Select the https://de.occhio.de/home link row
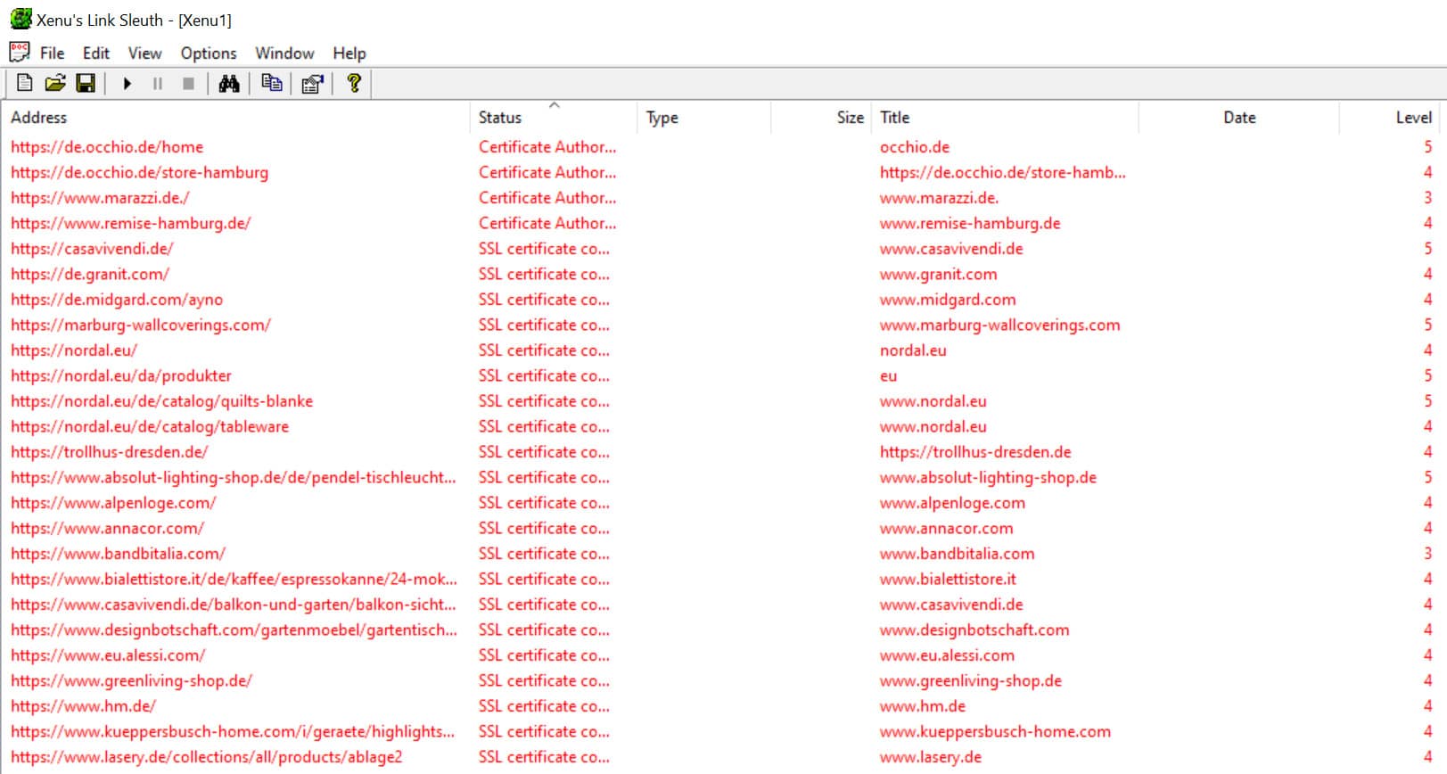This screenshot has width=1447, height=774. click(x=723, y=147)
